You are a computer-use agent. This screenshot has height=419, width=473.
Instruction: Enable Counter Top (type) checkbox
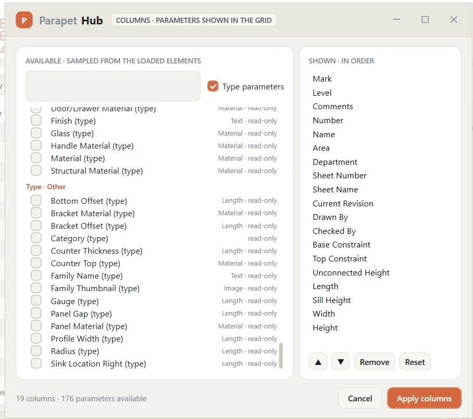pyautogui.click(x=36, y=263)
